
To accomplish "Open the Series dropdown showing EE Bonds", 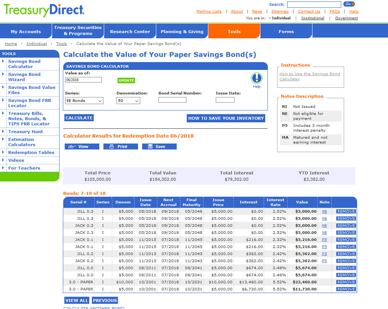I will point(84,101).
